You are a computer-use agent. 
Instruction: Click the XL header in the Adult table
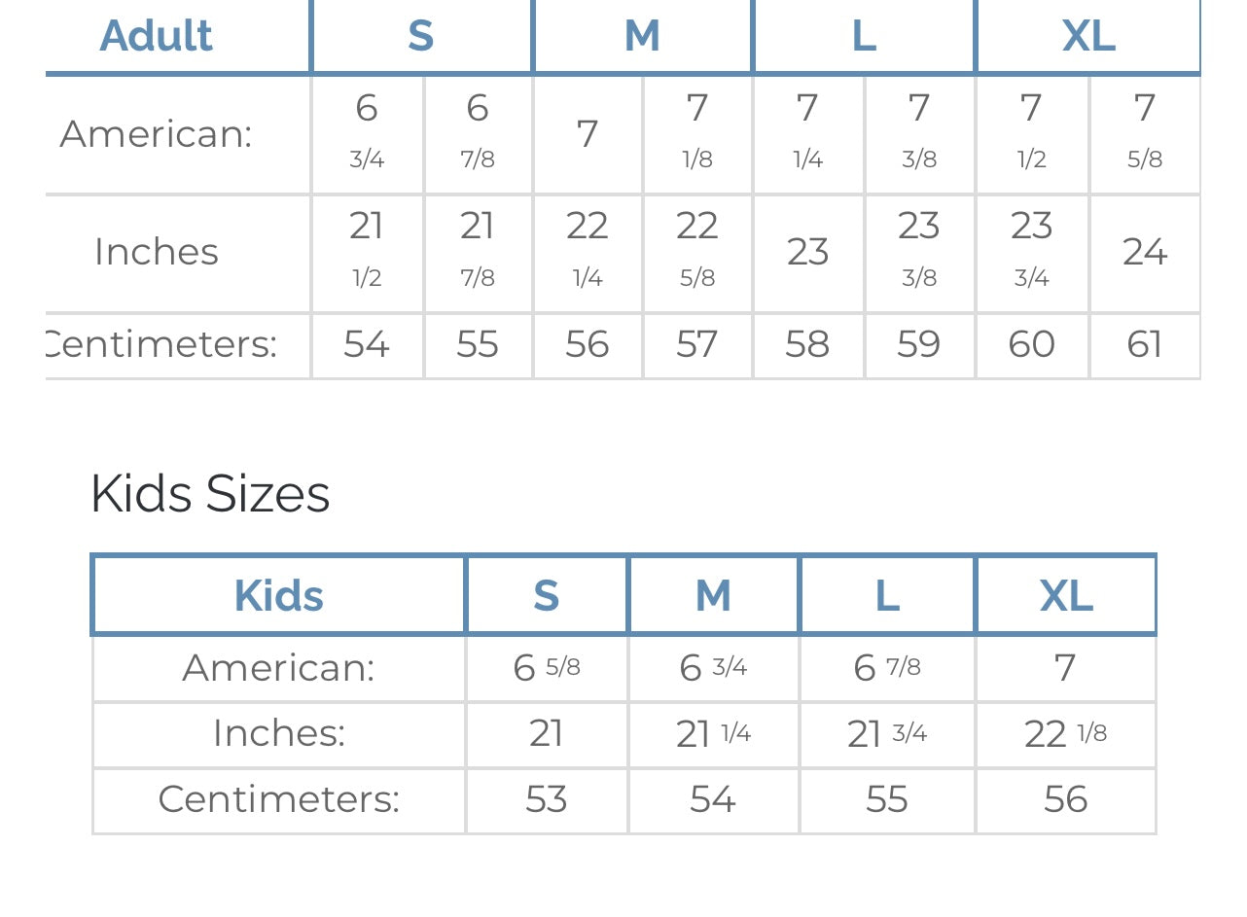click(1087, 36)
